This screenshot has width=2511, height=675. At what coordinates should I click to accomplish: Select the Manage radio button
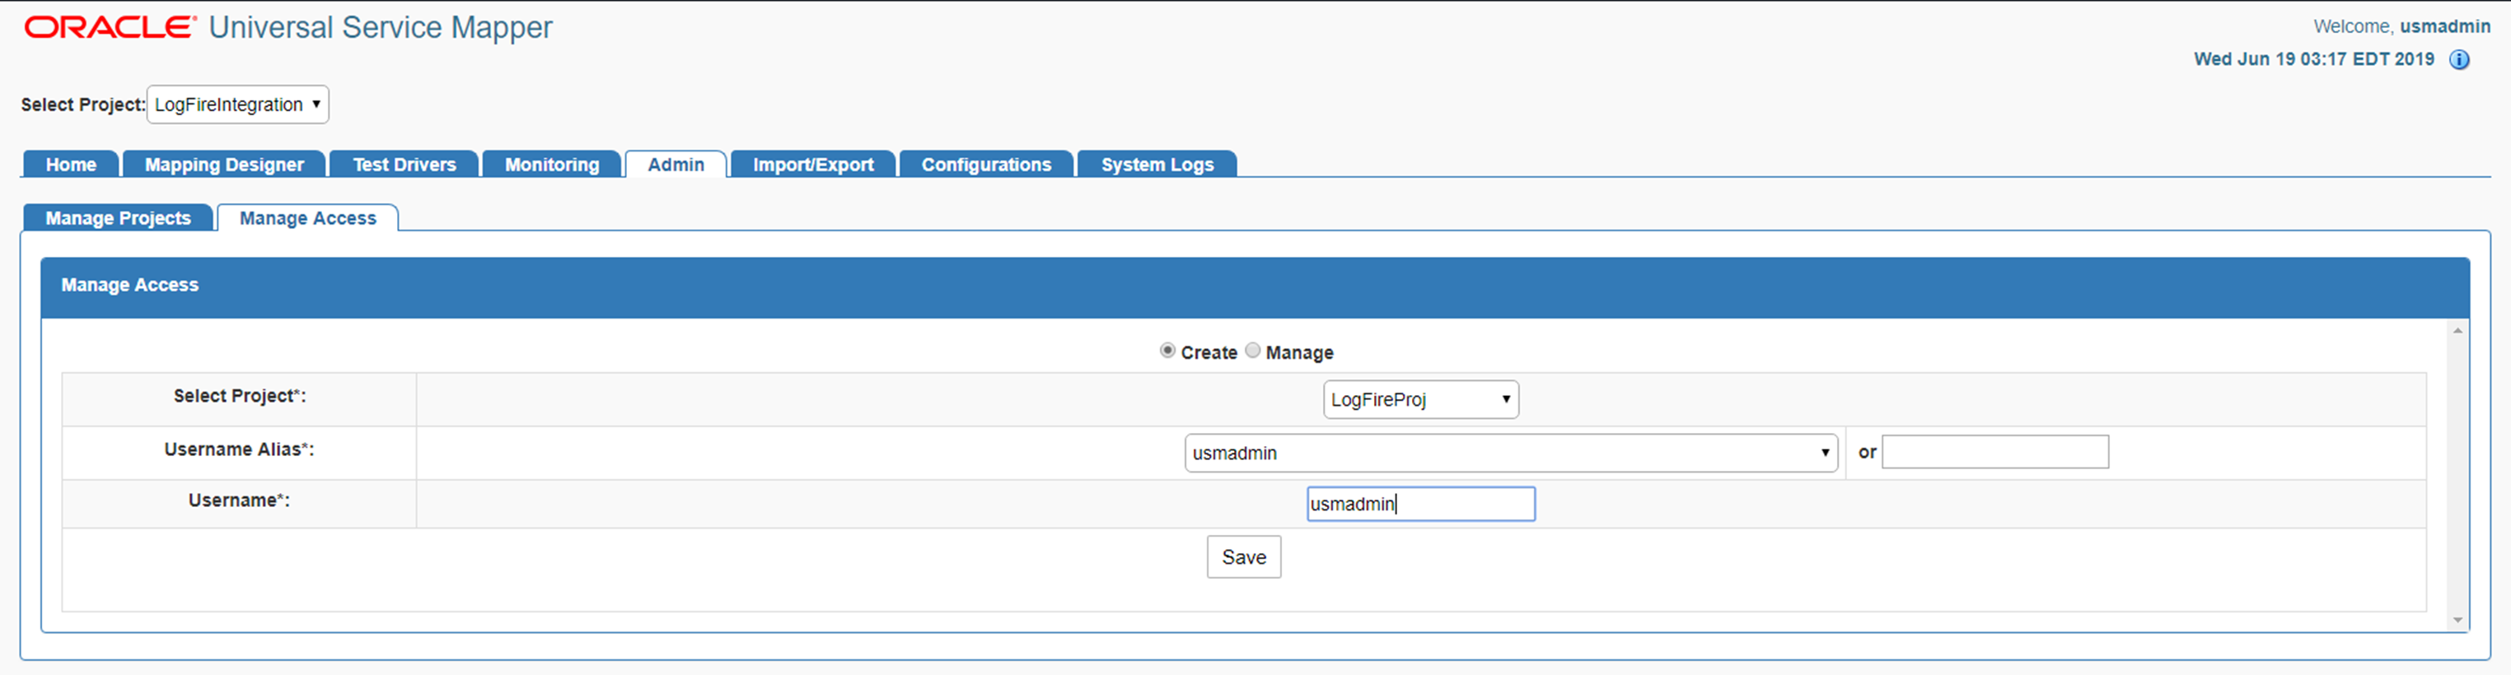click(x=1252, y=351)
